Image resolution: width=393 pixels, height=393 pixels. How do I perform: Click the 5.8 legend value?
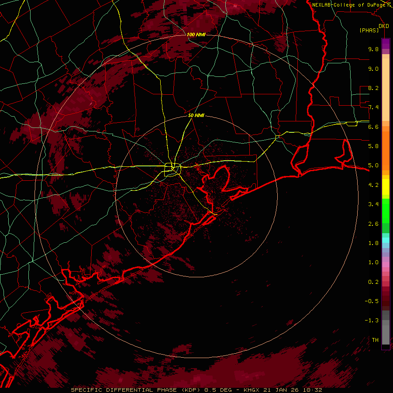[x=373, y=146]
